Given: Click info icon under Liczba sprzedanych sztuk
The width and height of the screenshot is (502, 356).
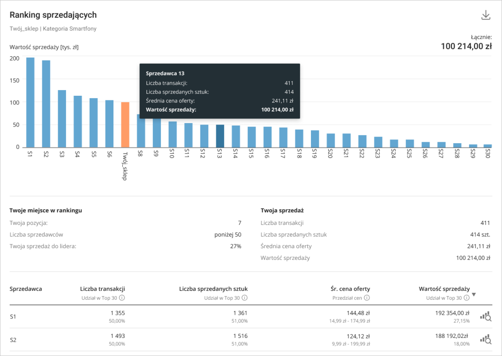Looking at the screenshot, I should (244, 298).
